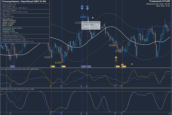Click the 'Forexsystemsru - HaosVisual SSRC V1.00' title
172x115 pixels.
[24, 1]
